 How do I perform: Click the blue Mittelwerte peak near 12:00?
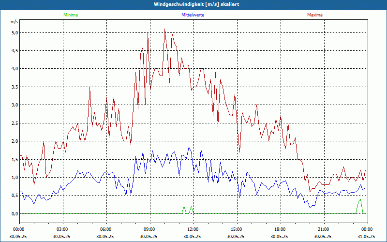[x=189, y=148]
